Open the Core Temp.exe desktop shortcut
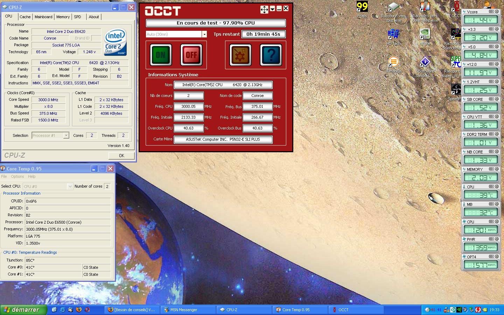This screenshot has height=315, width=504. point(425,12)
